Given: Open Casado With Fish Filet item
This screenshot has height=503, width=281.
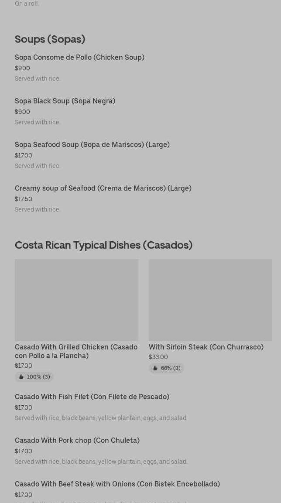Looking at the screenshot, I should click(92, 397).
